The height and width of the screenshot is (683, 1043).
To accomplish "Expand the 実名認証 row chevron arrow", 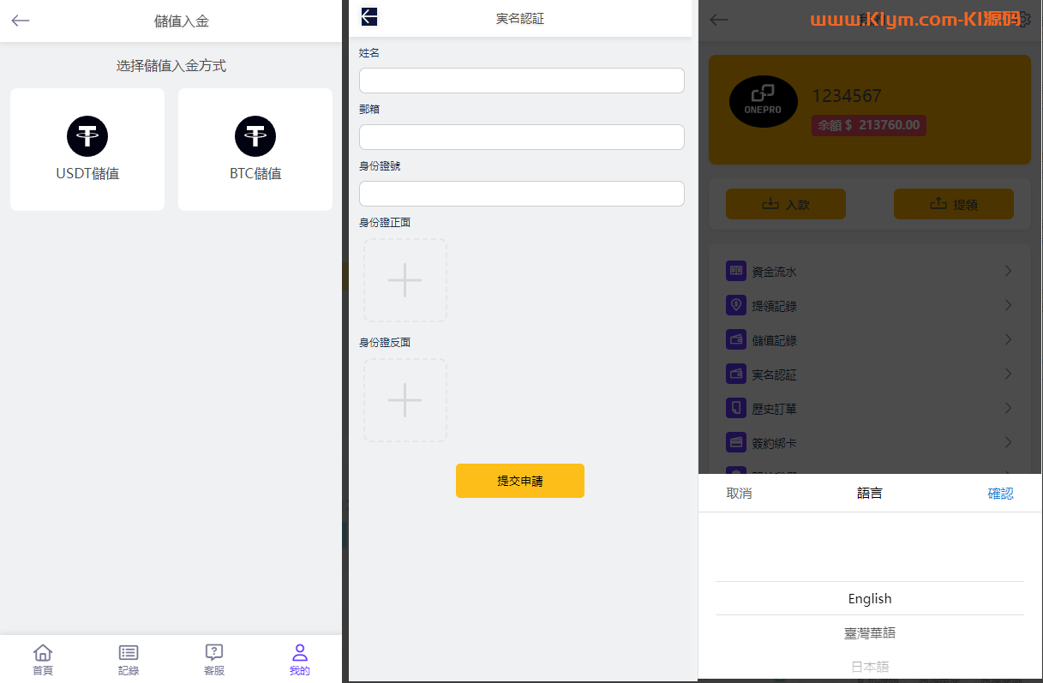I will coord(1009,374).
